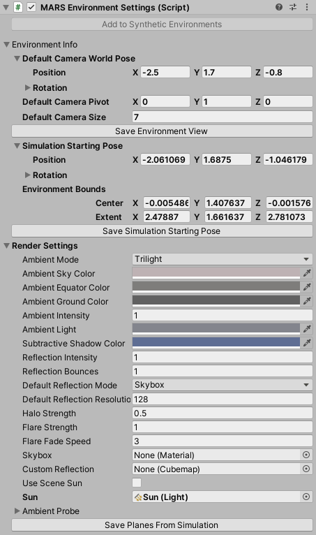Pick Ambient Sky Color with eyedropper

coord(307,272)
